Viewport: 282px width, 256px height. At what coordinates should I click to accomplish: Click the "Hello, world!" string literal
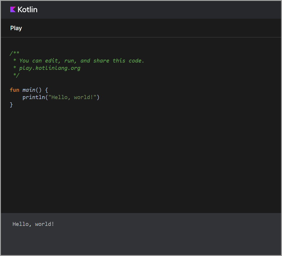pos(72,97)
